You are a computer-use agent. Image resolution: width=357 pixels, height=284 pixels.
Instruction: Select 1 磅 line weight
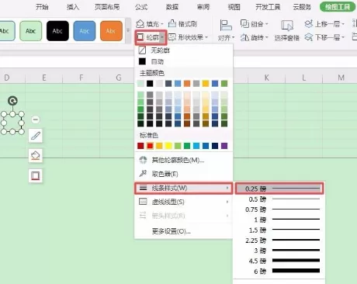click(x=279, y=220)
